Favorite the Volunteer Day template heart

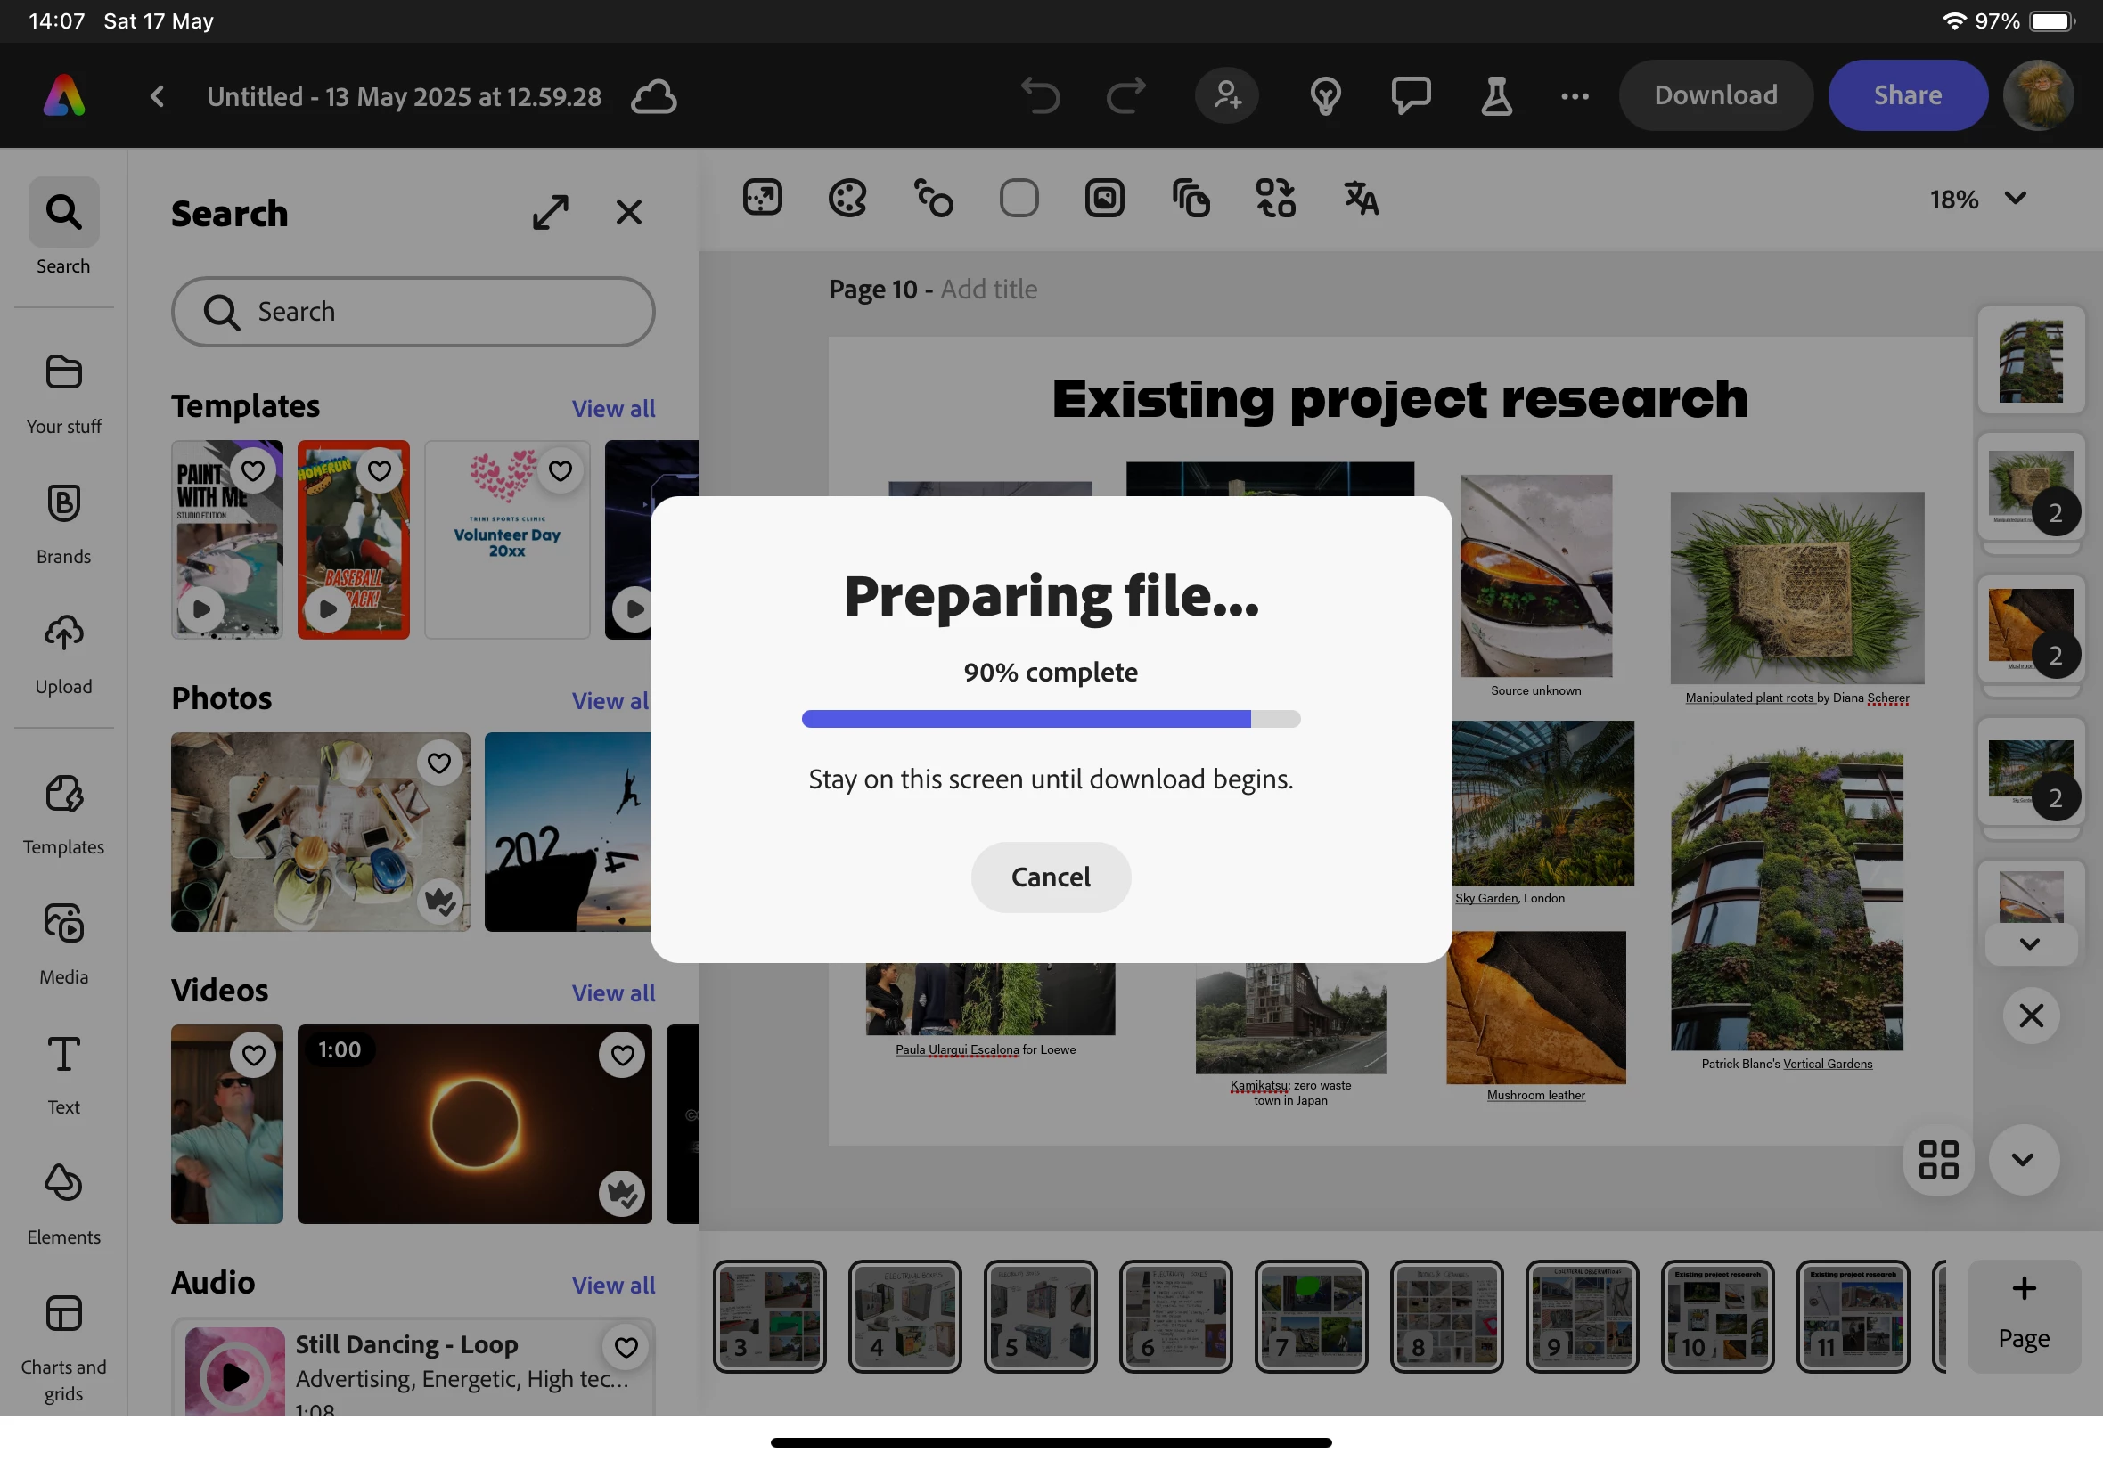[x=561, y=470]
